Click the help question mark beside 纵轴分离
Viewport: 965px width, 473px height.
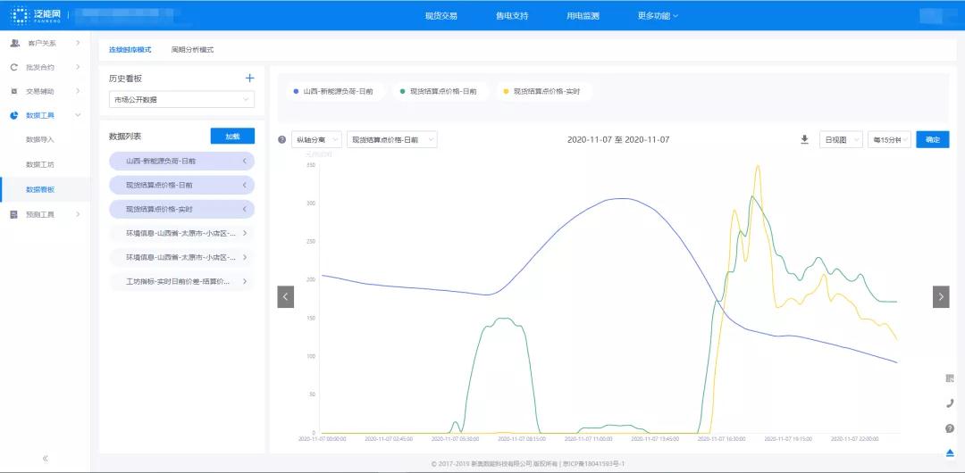(282, 140)
